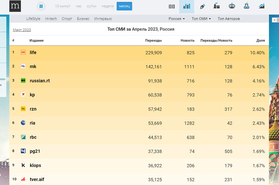The height and width of the screenshot is (185, 279).
Task: Open the 'Топ СМИ' dropdown
Action: pos(201,19)
